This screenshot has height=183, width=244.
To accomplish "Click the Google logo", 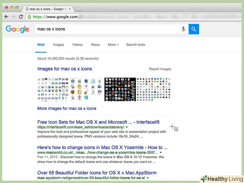I will [x=17, y=29].
